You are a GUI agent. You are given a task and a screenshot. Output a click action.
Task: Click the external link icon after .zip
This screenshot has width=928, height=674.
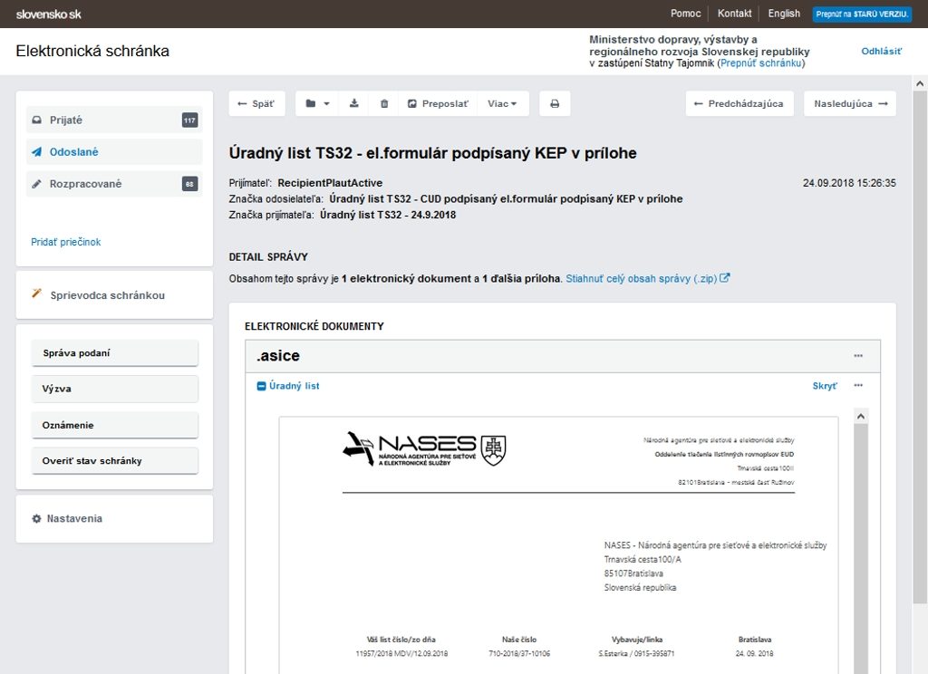[725, 277]
